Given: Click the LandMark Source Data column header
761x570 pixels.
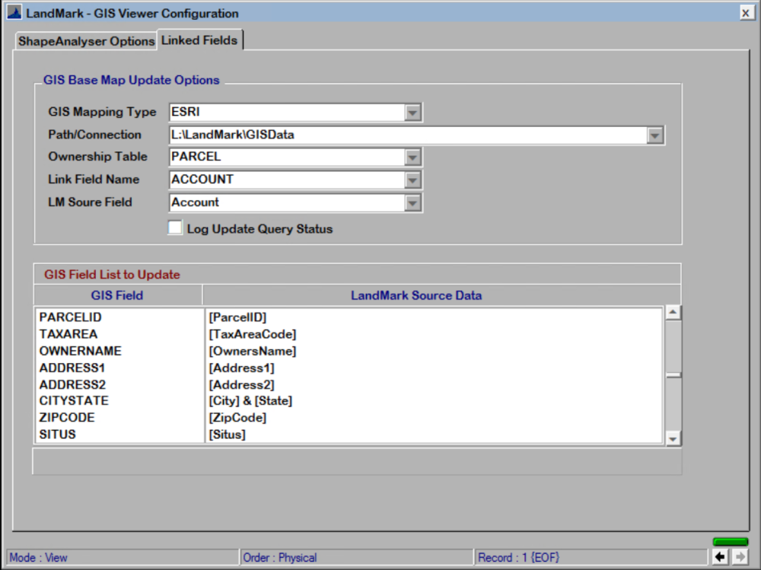Looking at the screenshot, I should (x=416, y=295).
